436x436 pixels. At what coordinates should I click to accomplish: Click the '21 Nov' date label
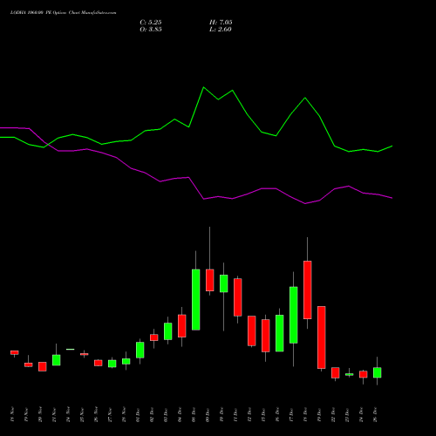(54, 414)
